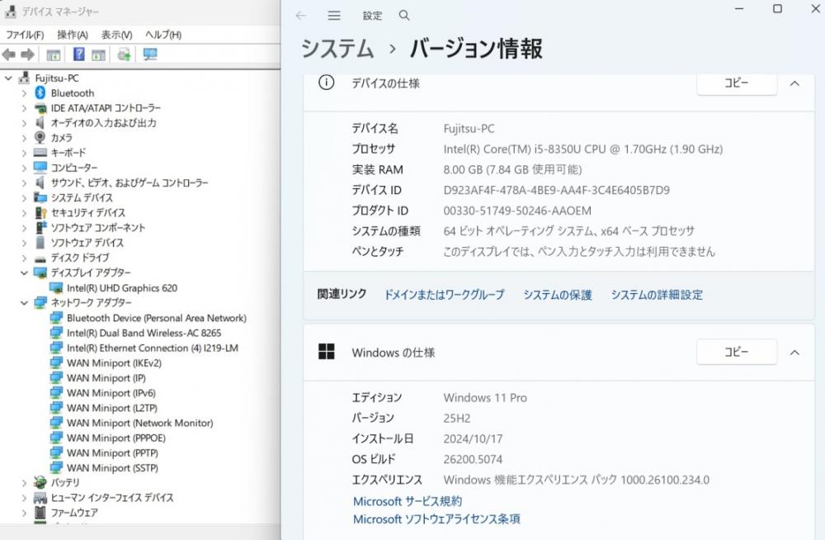
Task: Click コピー button for デバイスの仕様
Action: point(736,83)
